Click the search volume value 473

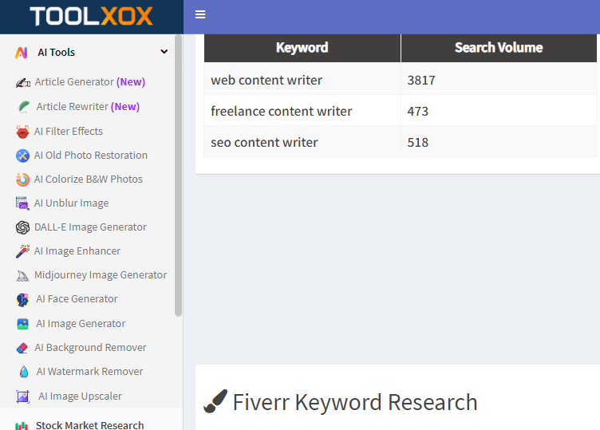click(418, 112)
